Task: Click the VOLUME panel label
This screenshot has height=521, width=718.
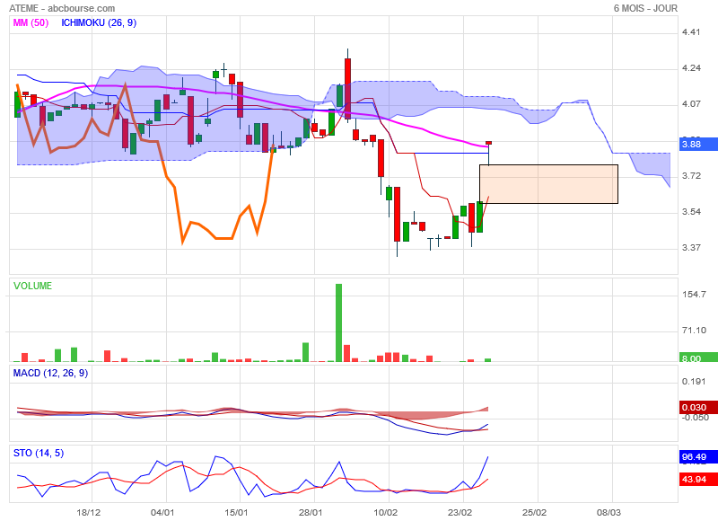Action: click(x=32, y=286)
